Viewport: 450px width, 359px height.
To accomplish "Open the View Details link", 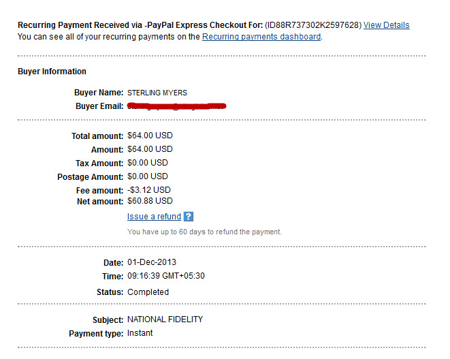I will click(386, 25).
